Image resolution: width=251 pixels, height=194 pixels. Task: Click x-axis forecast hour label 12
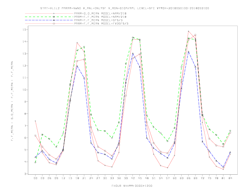(x=63, y=178)
